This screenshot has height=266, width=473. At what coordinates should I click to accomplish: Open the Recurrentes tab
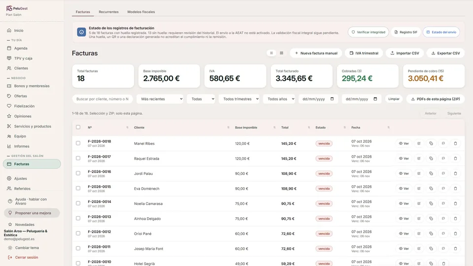pyautogui.click(x=108, y=12)
